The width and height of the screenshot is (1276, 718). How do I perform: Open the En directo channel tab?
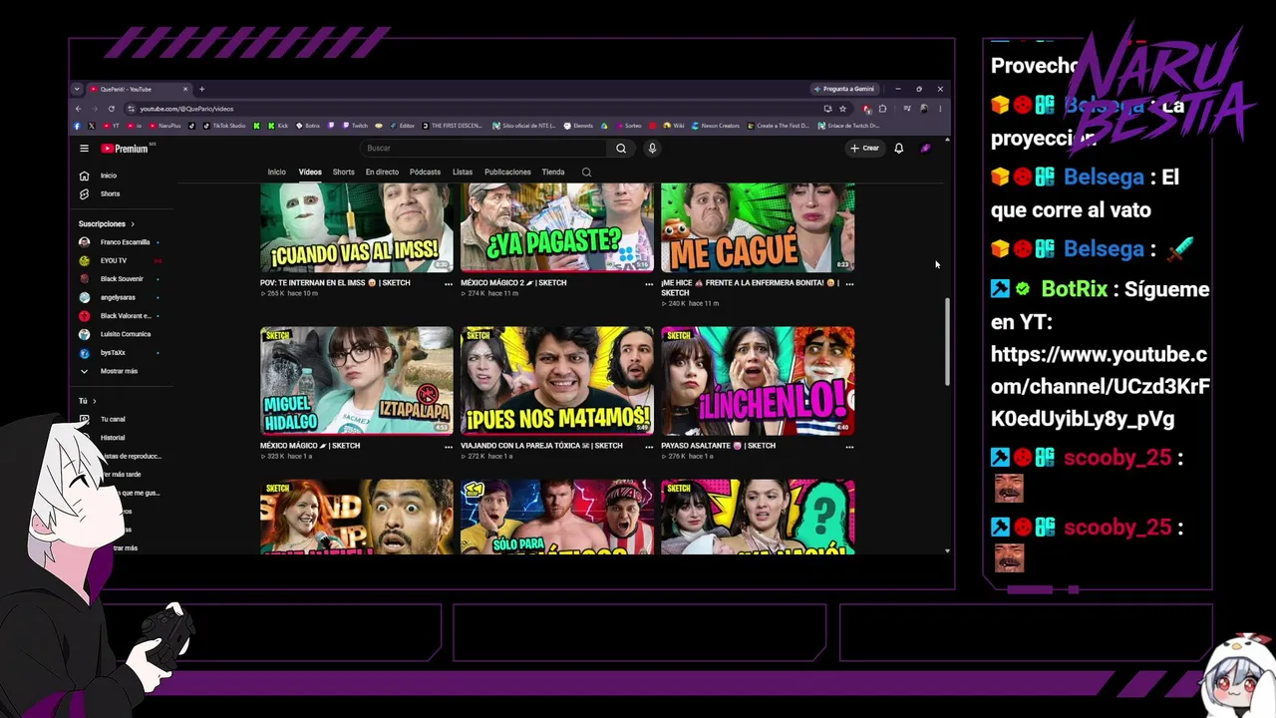[x=382, y=173]
